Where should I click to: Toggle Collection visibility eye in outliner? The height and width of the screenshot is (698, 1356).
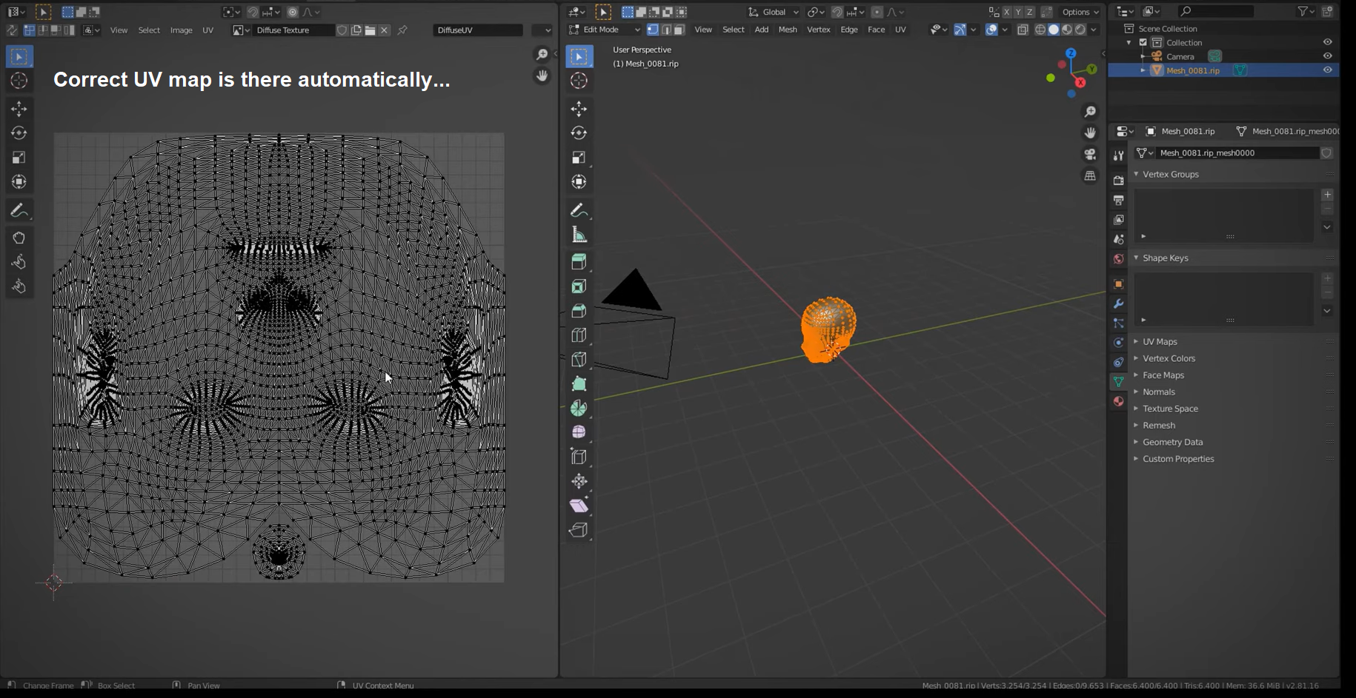(1327, 42)
